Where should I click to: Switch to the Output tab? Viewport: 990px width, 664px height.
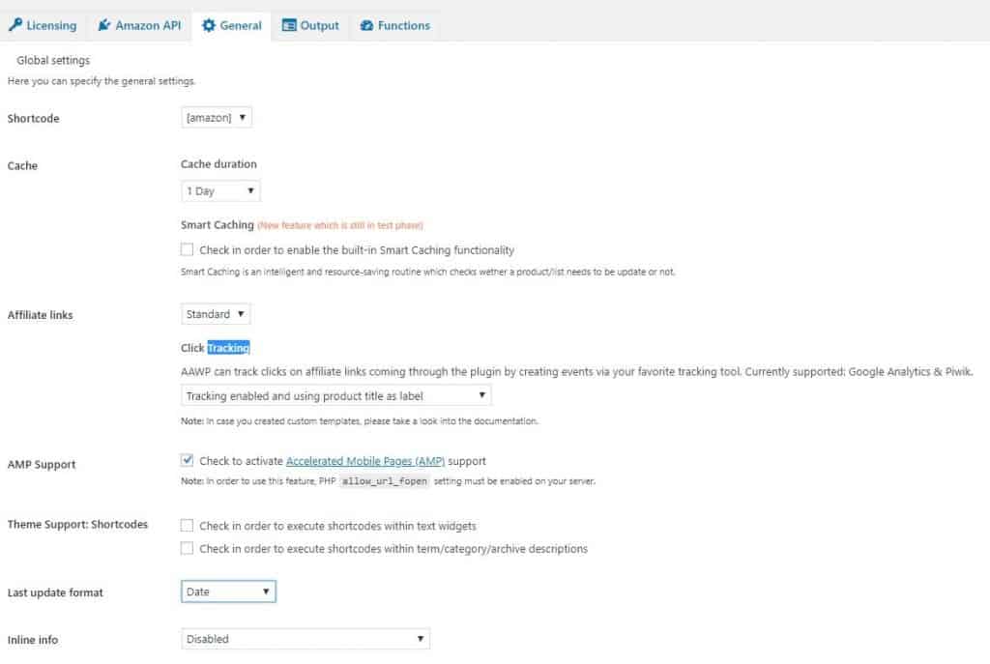click(310, 25)
